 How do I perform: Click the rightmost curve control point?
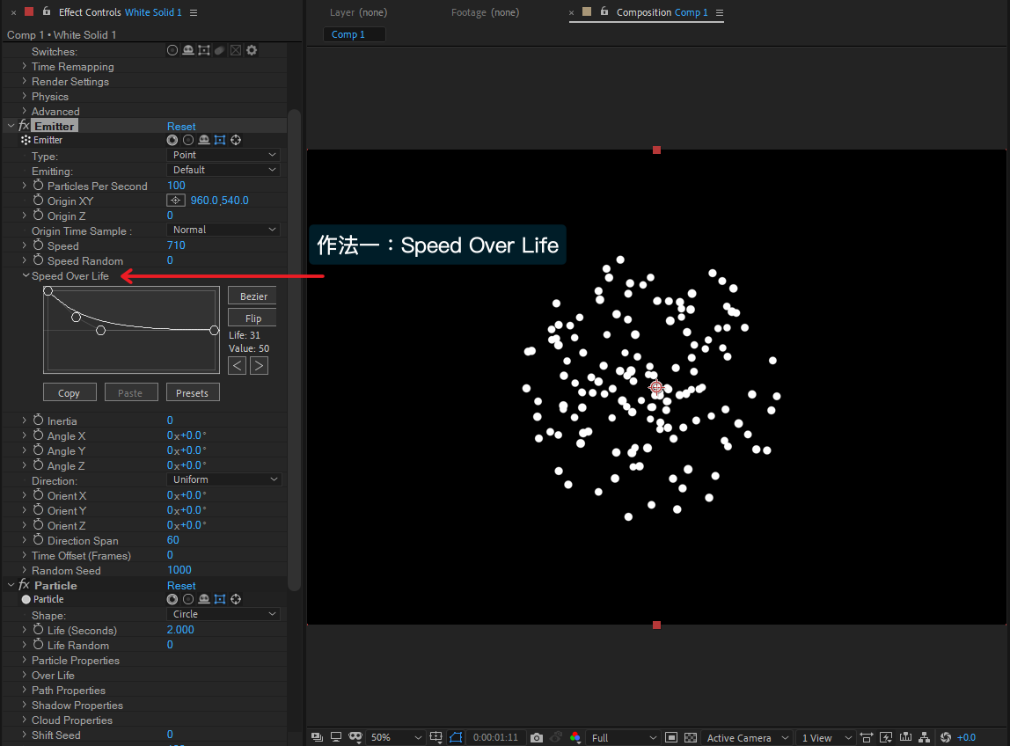pyautogui.click(x=214, y=330)
